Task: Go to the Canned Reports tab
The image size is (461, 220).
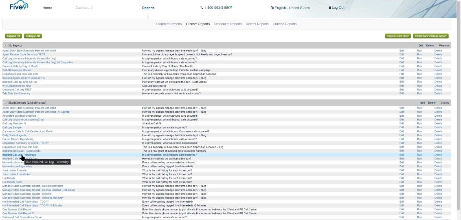Action: pyautogui.click(x=284, y=24)
